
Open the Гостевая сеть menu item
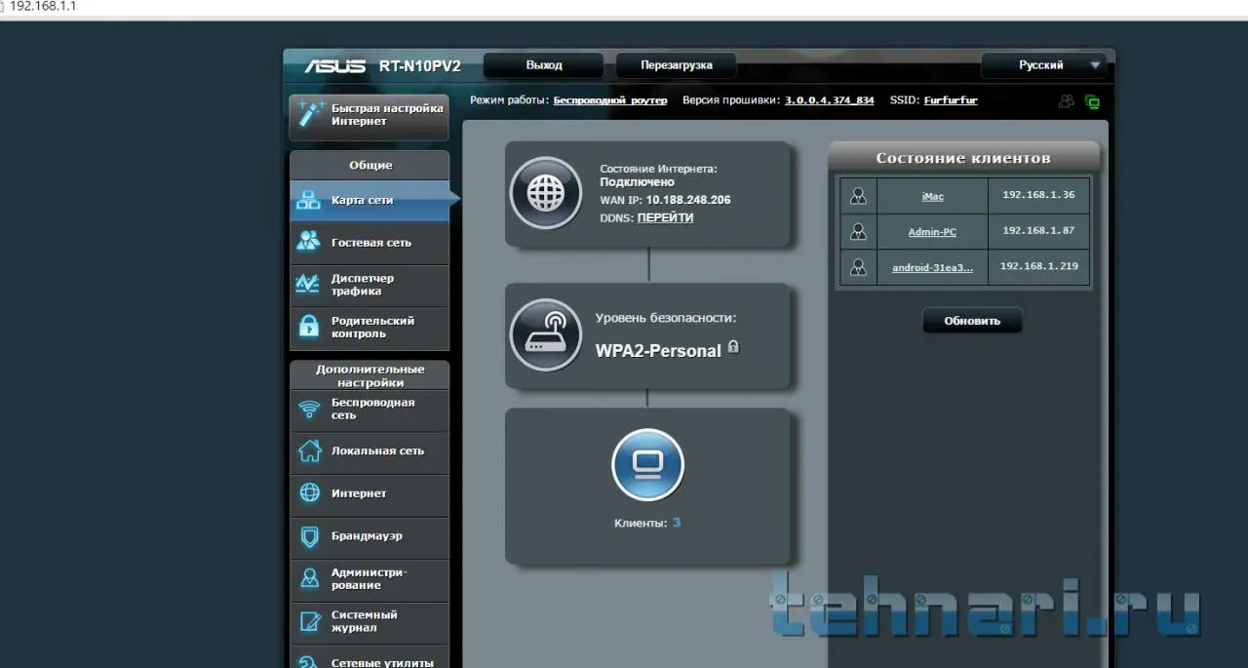pyautogui.click(x=370, y=243)
